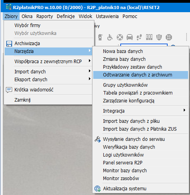Screen dimensions: 190x195
Task: Choose Import bazy danych z Płatnika ZUS
Action: point(141,129)
